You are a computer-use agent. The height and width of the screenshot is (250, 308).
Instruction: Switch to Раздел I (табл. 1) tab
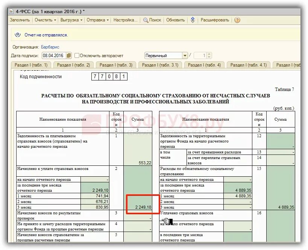point(31,65)
